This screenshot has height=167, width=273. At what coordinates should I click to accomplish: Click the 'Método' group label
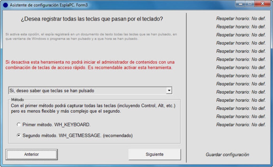pyautogui.click(x=17, y=100)
